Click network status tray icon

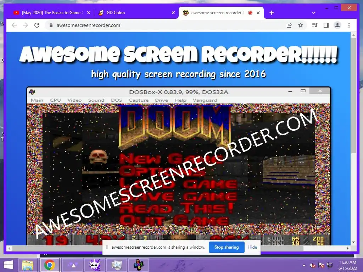[x=329, y=265]
